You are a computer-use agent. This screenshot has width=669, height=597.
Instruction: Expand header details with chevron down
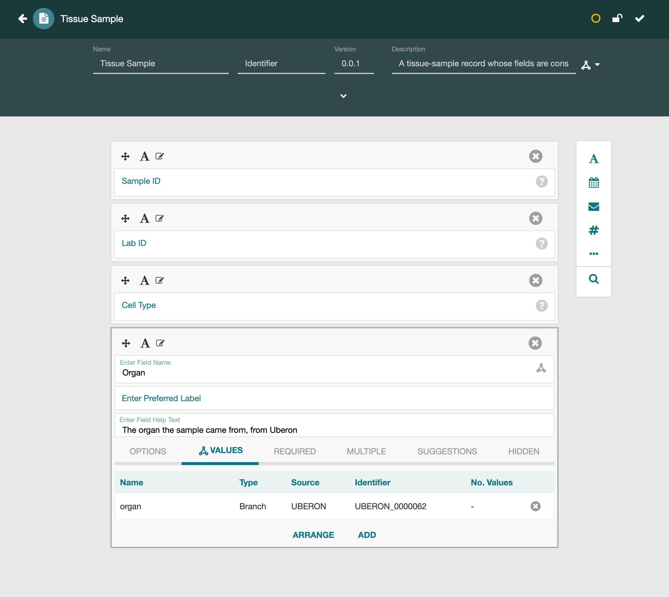pos(343,96)
